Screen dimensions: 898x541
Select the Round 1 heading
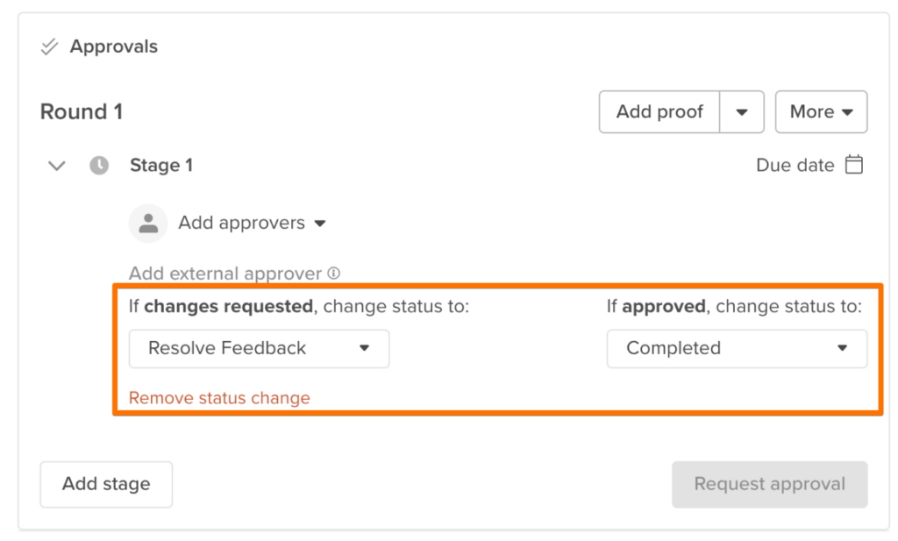(81, 111)
